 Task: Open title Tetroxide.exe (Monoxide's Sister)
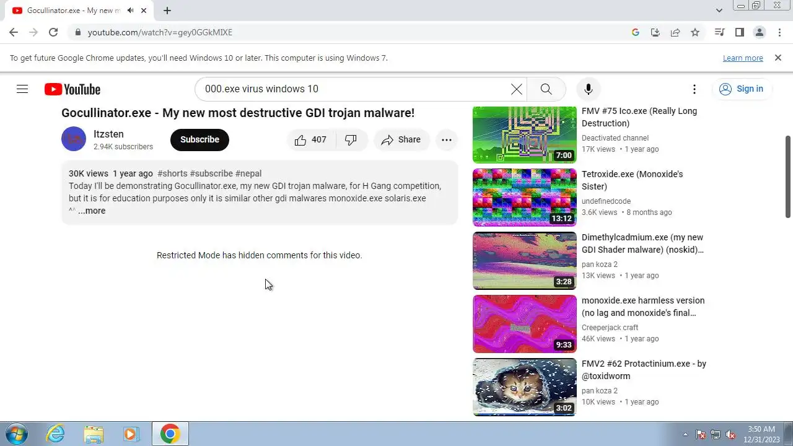click(632, 180)
